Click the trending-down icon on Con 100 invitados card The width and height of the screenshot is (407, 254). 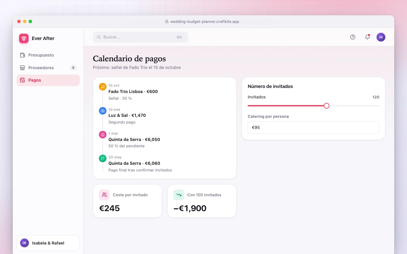(x=179, y=195)
